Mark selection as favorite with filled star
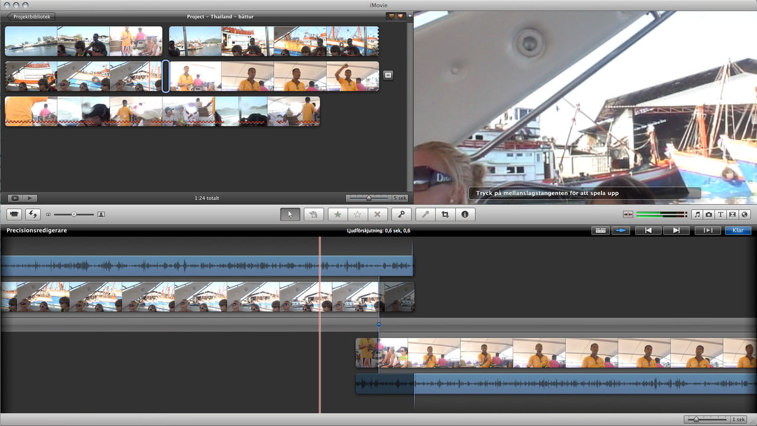This screenshot has width=757, height=426. point(337,214)
